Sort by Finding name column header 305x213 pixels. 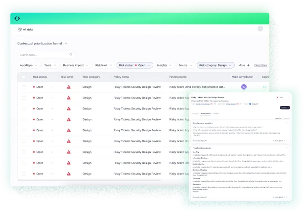click(x=178, y=77)
